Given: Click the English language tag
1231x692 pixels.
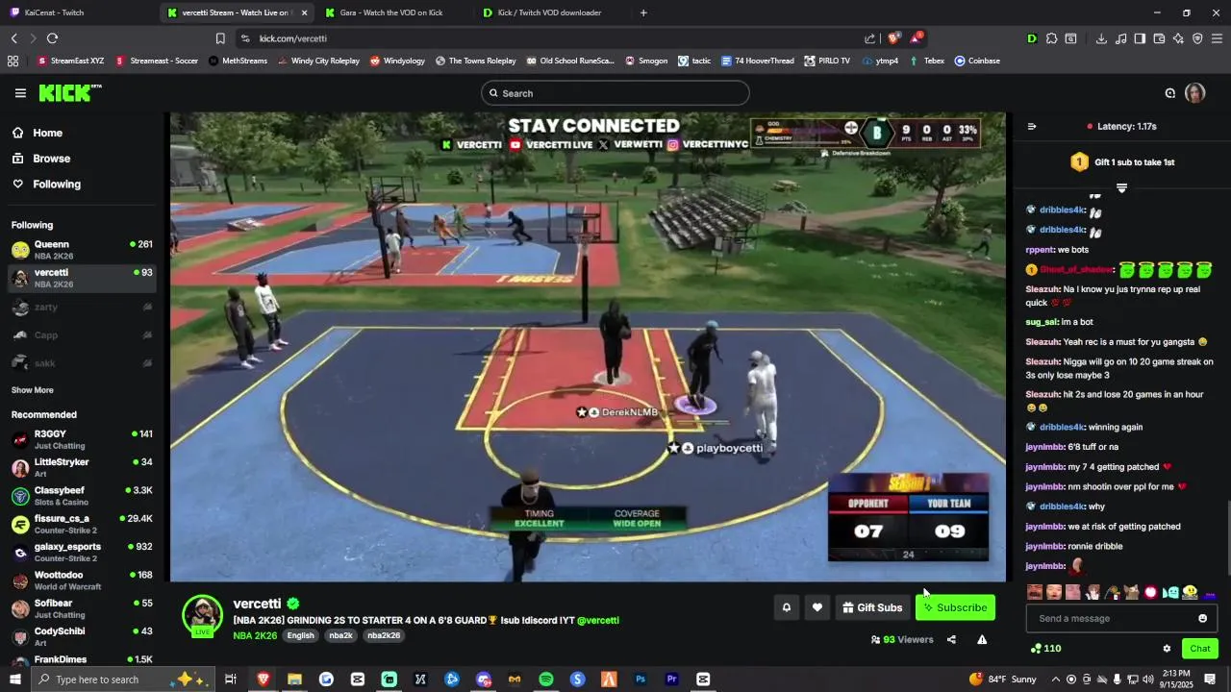Looking at the screenshot, I should (300, 636).
